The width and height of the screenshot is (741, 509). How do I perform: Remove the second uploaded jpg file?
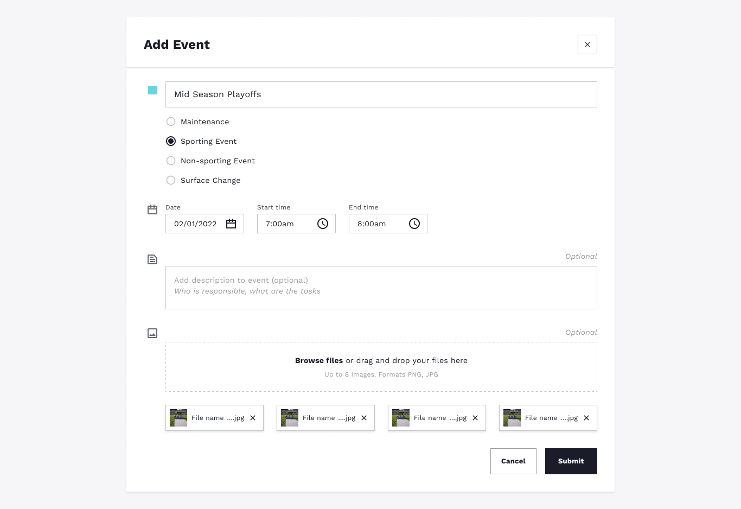click(364, 418)
